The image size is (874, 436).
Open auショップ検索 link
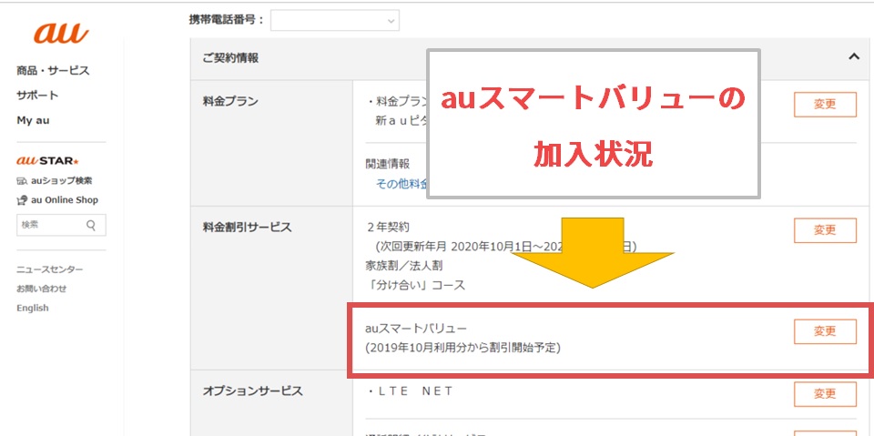click(x=55, y=180)
